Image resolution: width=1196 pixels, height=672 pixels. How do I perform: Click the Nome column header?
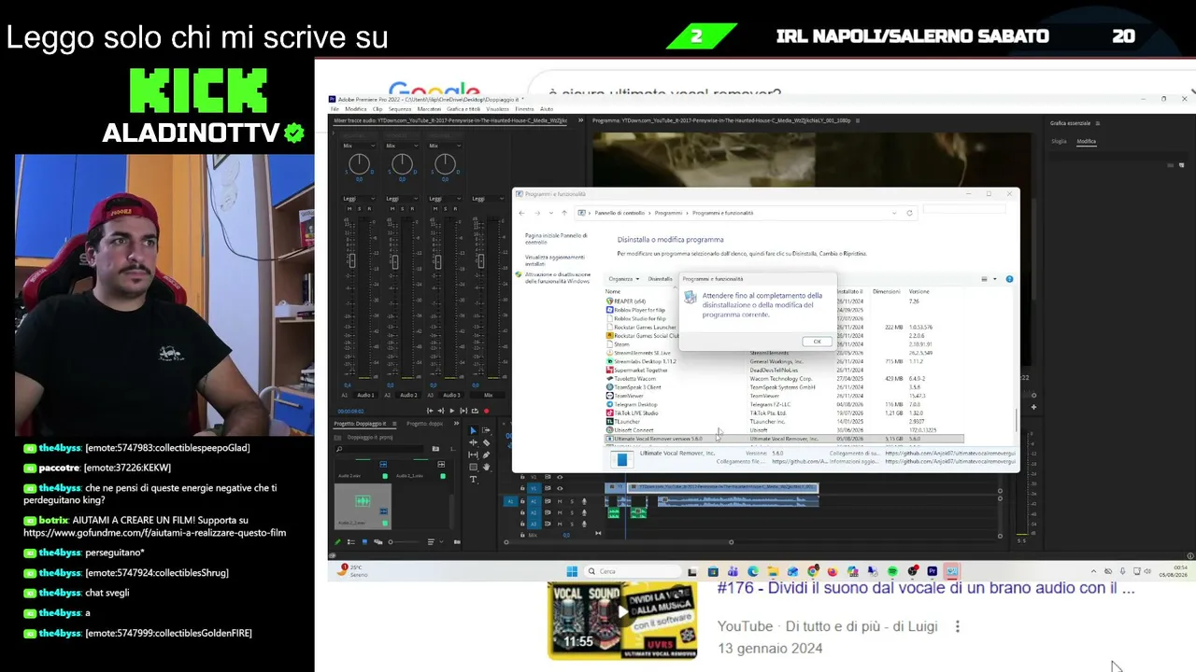(x=613, y=292)
